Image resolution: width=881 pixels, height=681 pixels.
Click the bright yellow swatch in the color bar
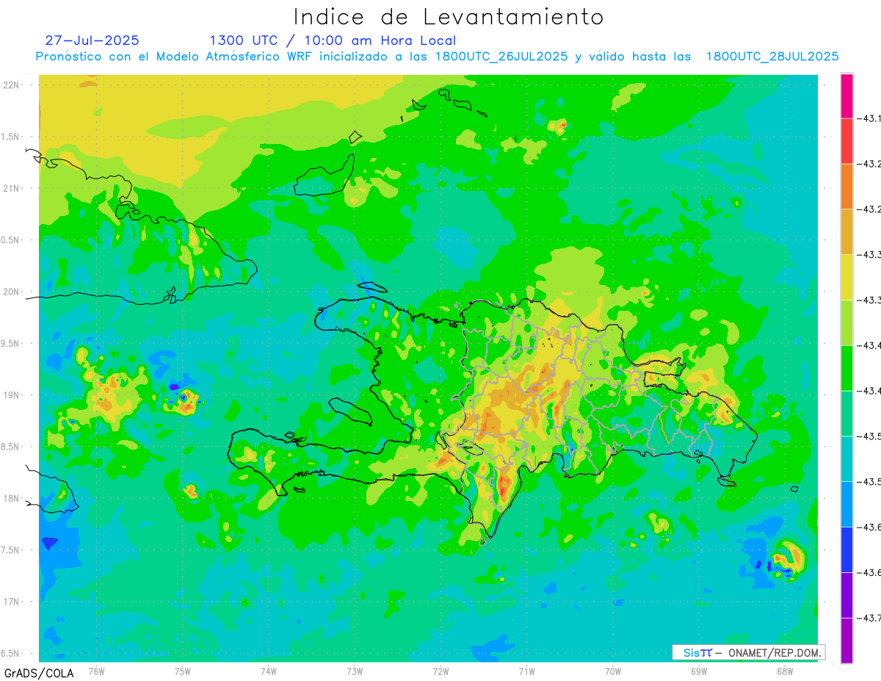click(x=846, y=277)
